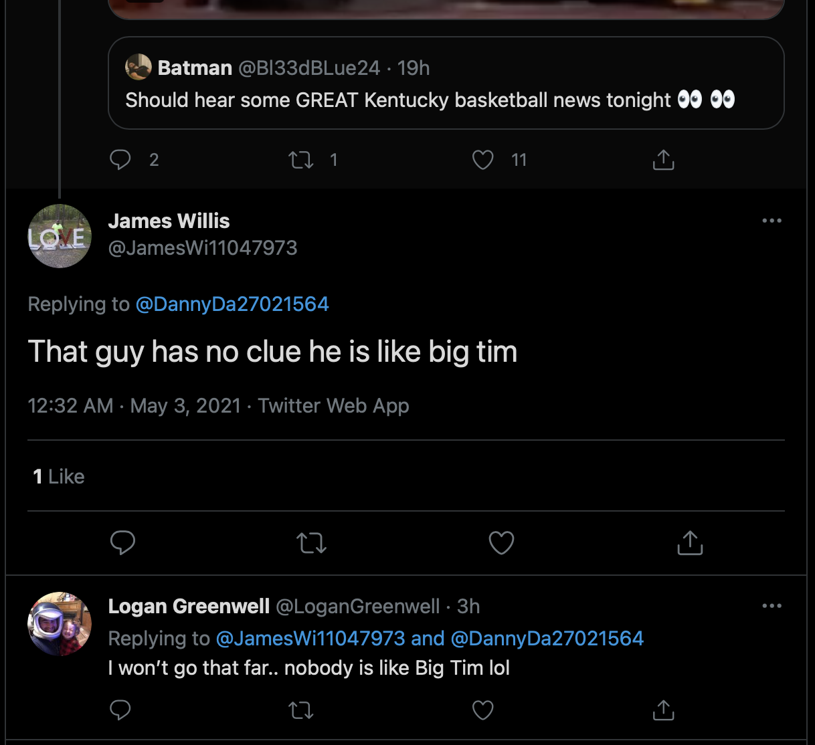Like Logan Greenwell's reply tweet
This screenshot has width=815, height=745.
[x=482, y=710]
